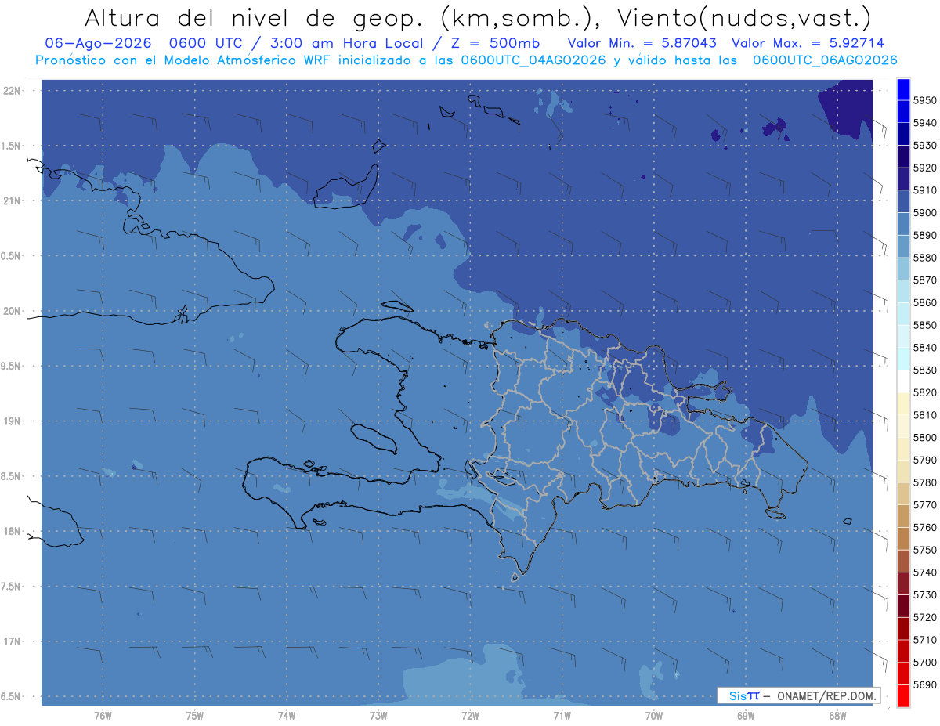The height and width of the screenshot is (726, 940).
Task: Click the 5700 colorbar value
Action: click(924, 662)
